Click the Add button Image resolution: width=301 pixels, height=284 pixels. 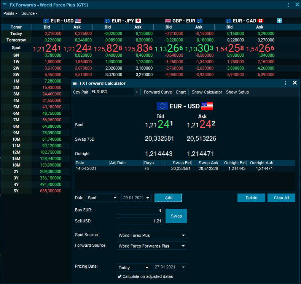168,198
